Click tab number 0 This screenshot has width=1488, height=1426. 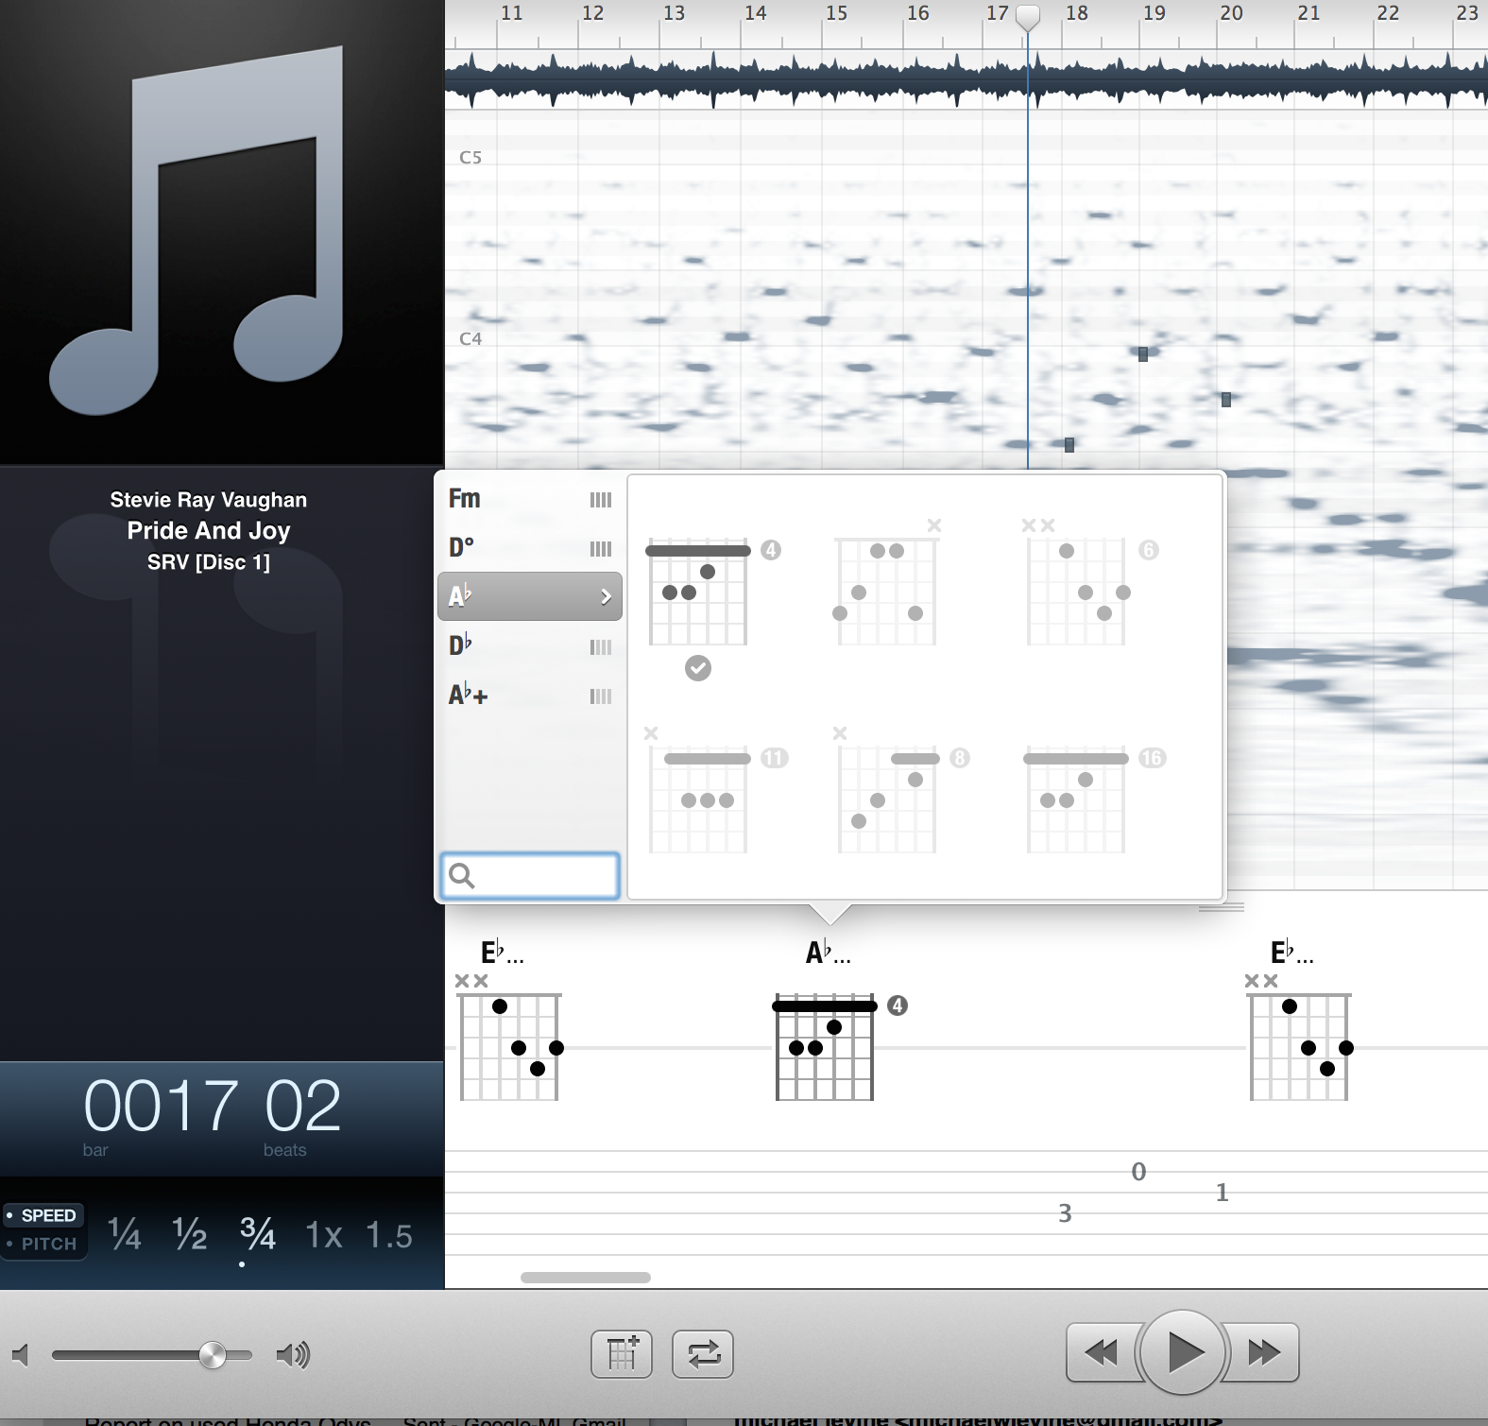coord(1138,1172)
